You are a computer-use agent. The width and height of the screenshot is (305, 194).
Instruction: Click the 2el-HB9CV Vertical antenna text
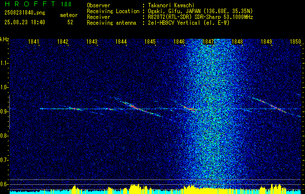tap(189, 23)
